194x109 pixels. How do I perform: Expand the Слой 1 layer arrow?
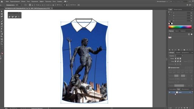(175, 92)
